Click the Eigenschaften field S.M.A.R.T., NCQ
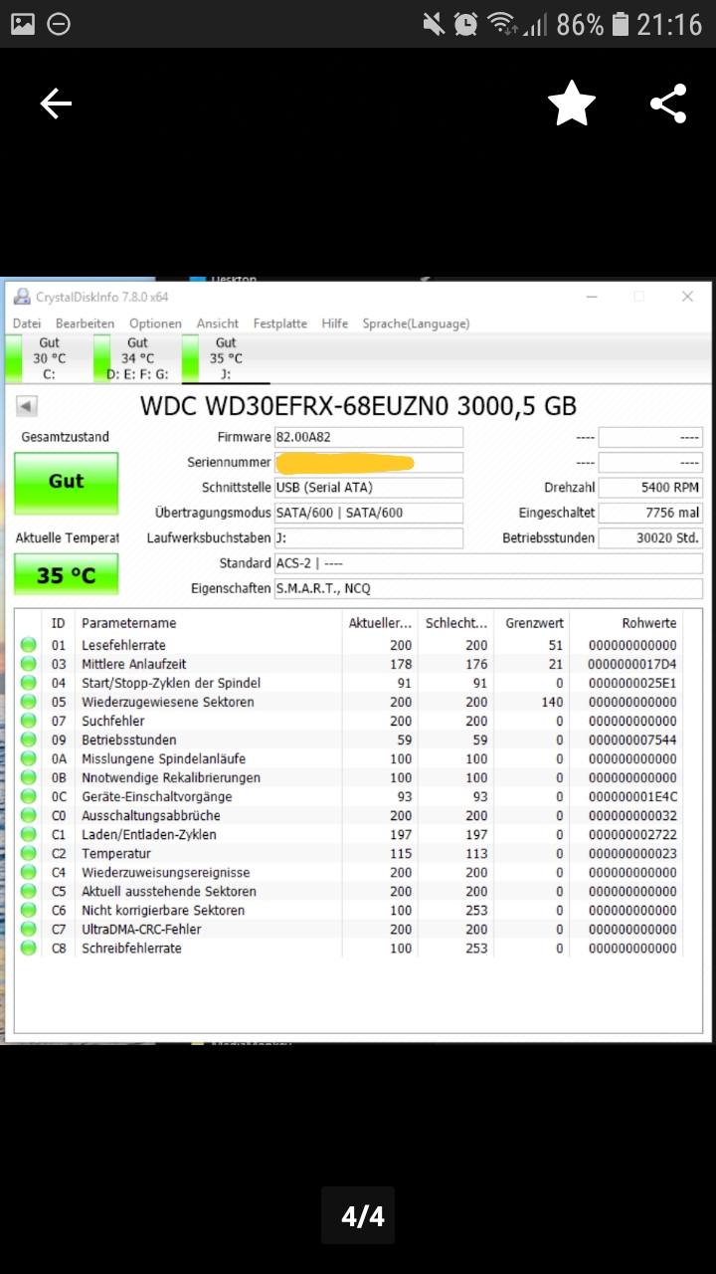This screenshot has height=1274, width=716. pyautogui.click(x=488, y=588)
